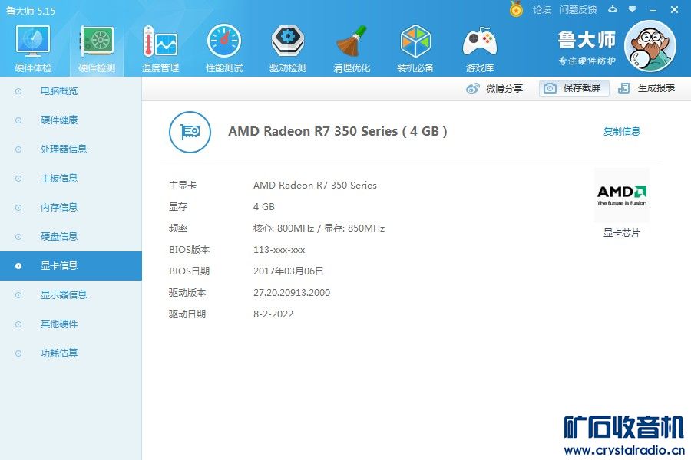This screenshot has height=460, width=691.
Task: Minimize the 鲁大师 window
Action: point(653,10)
